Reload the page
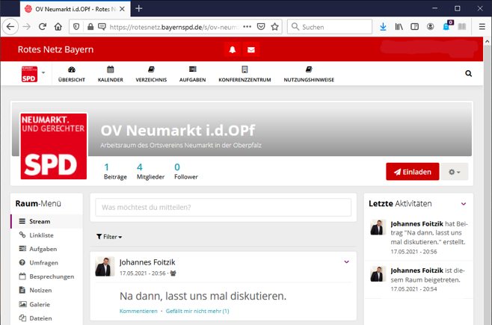This screenshot has height=325, width=492. tap(43, 27)
